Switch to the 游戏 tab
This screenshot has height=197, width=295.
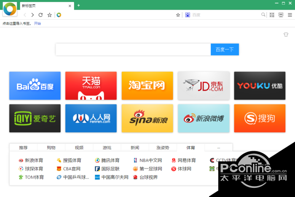click(x=107, y=148)
